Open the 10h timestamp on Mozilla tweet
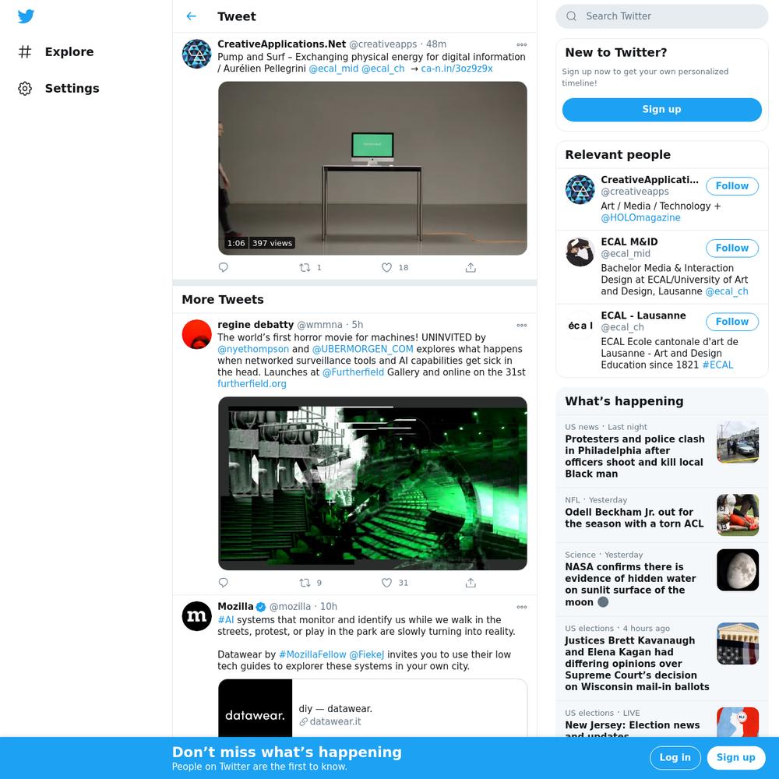779x779 pixels. click(329, 606)
